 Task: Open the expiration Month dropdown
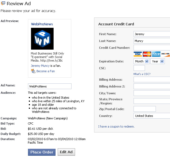click(x=142, y=61)
